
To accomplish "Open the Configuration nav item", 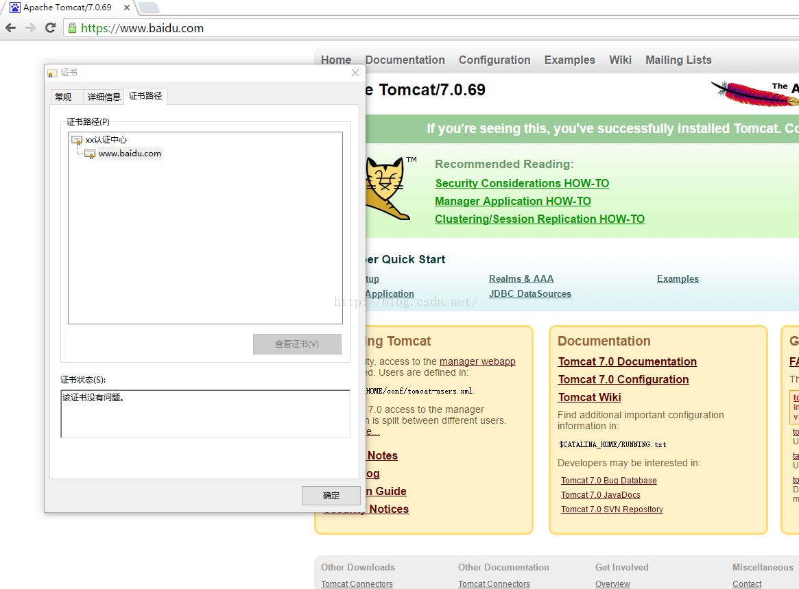I will click(x=494, y=60).
